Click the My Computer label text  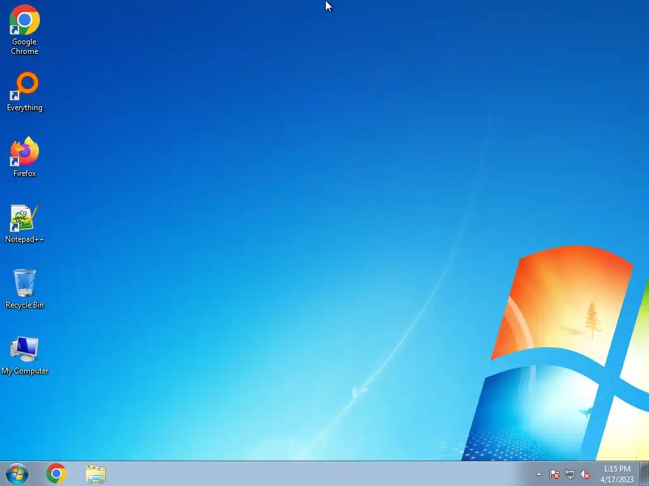point(25,371)
